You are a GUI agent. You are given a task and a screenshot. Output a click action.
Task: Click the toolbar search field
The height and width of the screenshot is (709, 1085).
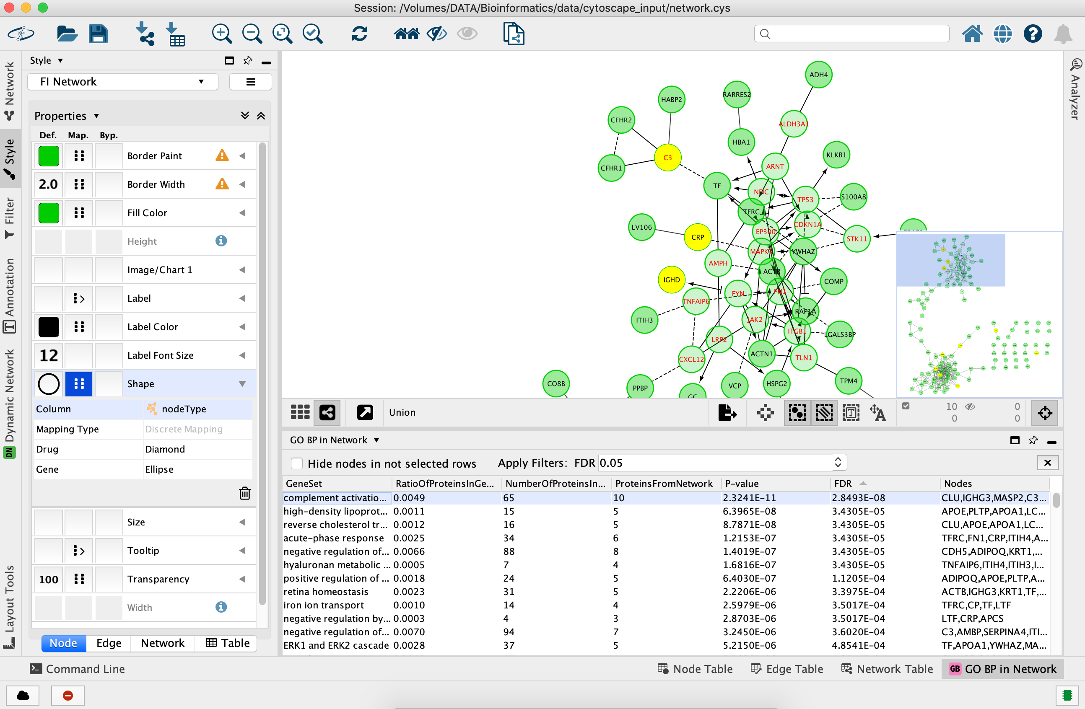851,34
